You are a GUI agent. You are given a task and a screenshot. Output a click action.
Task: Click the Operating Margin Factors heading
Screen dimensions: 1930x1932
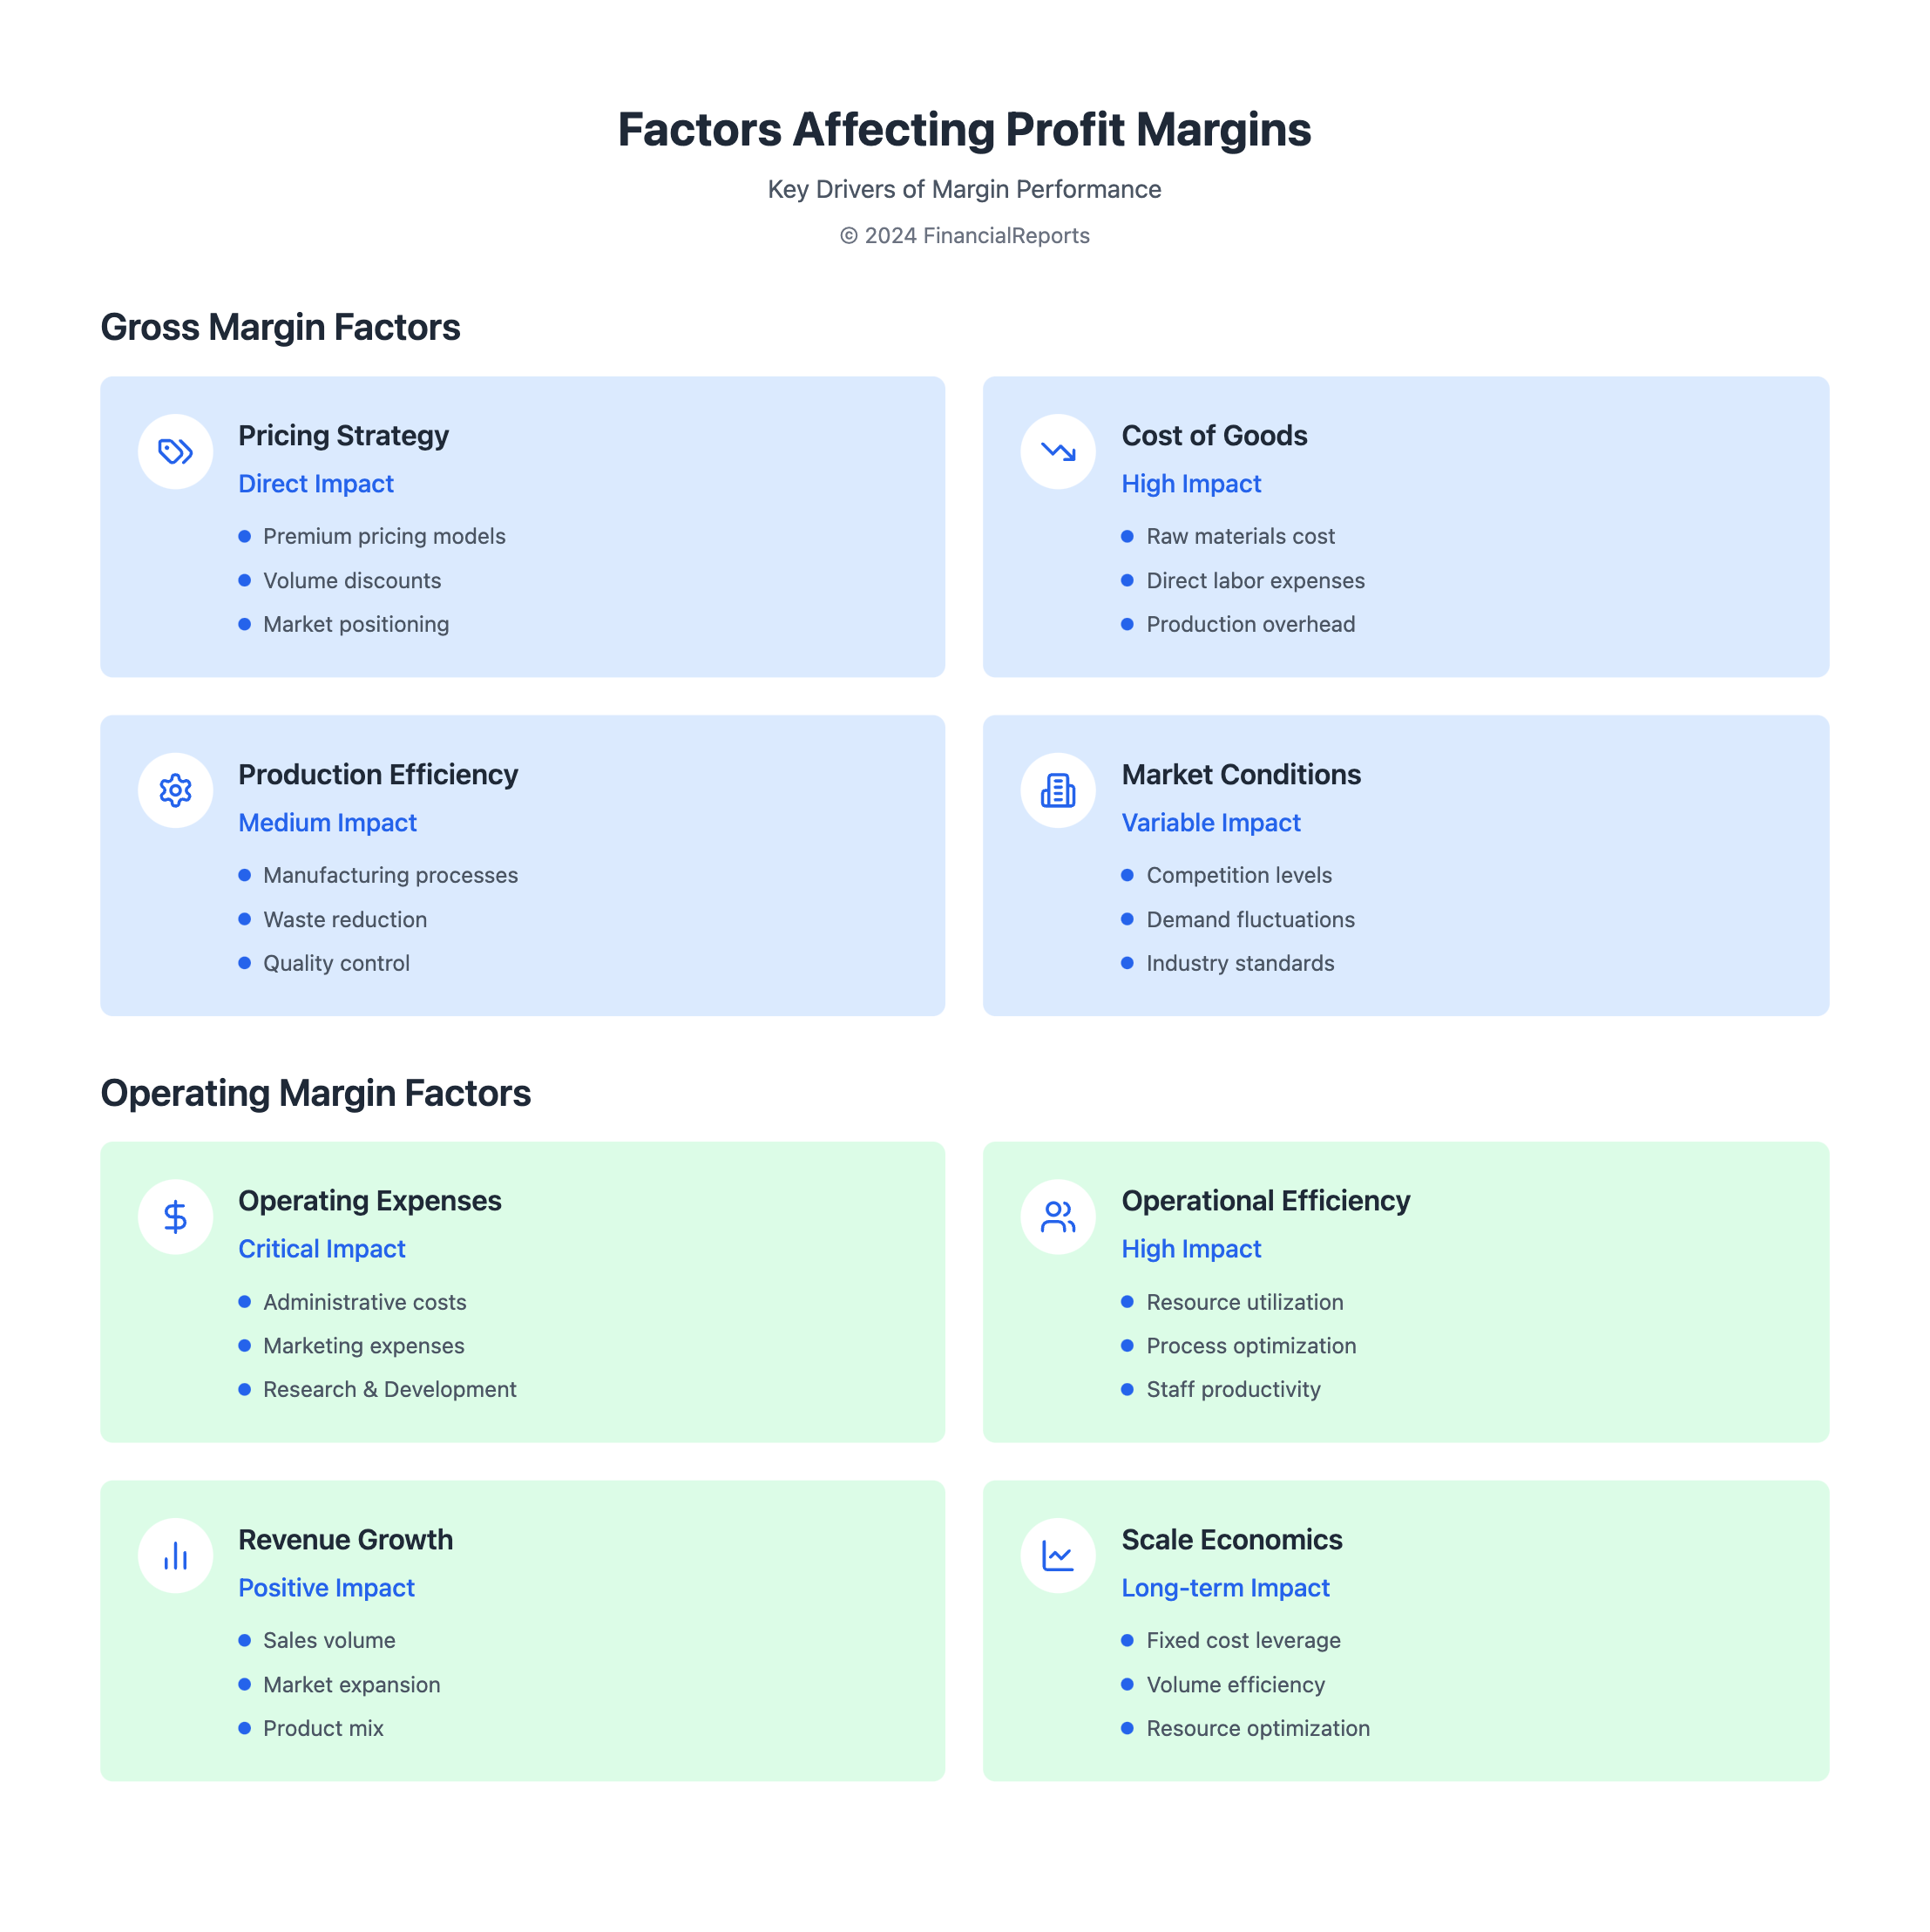point(316,1093)
